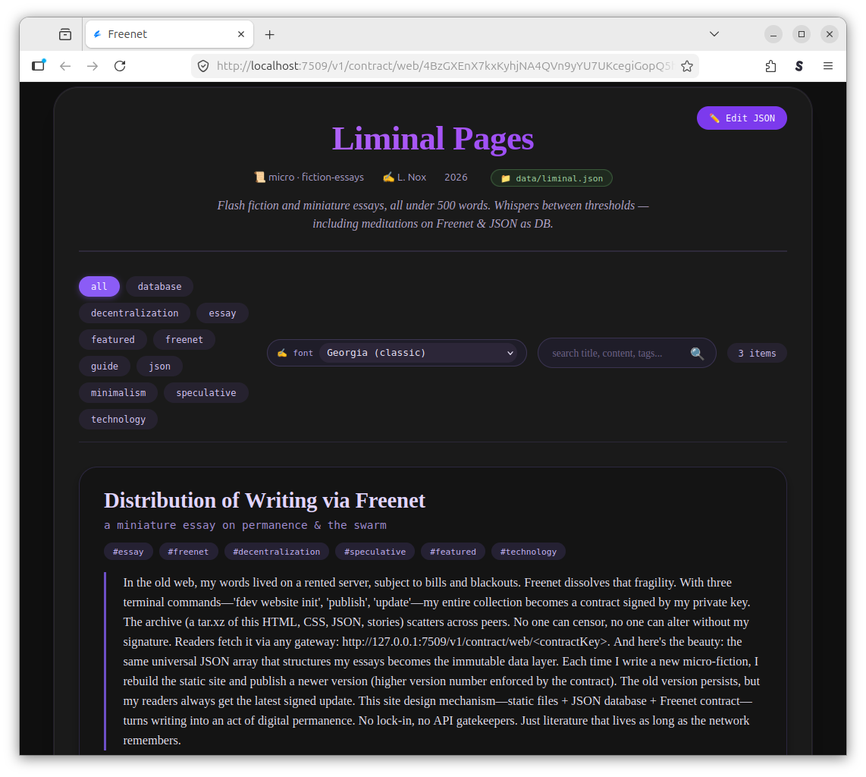Click the writing hand icon beside font

[x=282, y=353]
